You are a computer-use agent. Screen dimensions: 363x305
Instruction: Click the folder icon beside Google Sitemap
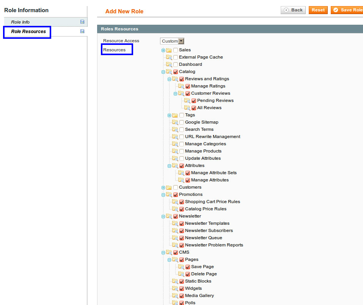pos(175,122)
